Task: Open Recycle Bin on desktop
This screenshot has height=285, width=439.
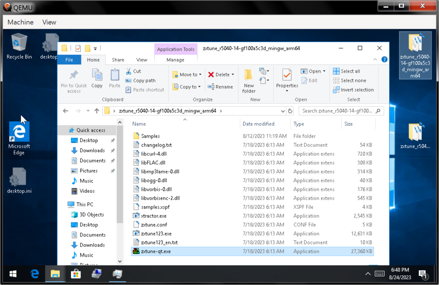Action: coord(19,46)
